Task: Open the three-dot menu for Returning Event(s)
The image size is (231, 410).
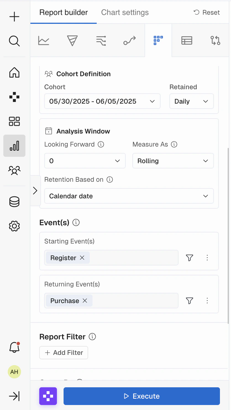Action: coord(207,301)
